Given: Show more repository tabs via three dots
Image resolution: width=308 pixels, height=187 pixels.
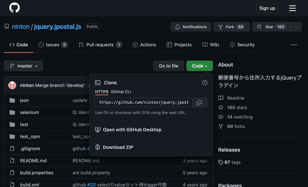Looking at the screenshot, I should pos(294,45).
